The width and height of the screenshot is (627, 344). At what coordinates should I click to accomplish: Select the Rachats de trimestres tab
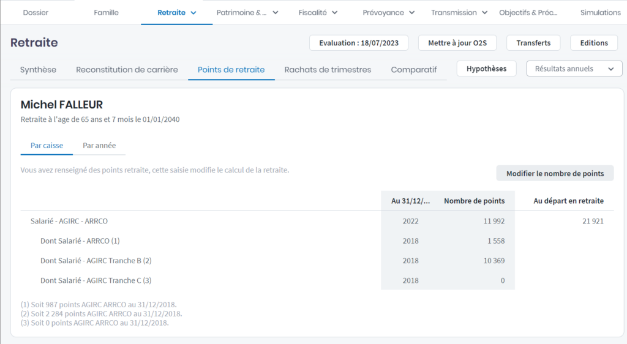pos(328,70)
